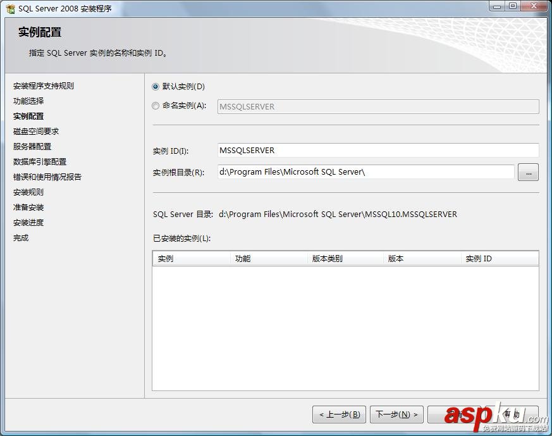Click the 下一步(N) next button
The image size is (552, 436).
[396, 414]
